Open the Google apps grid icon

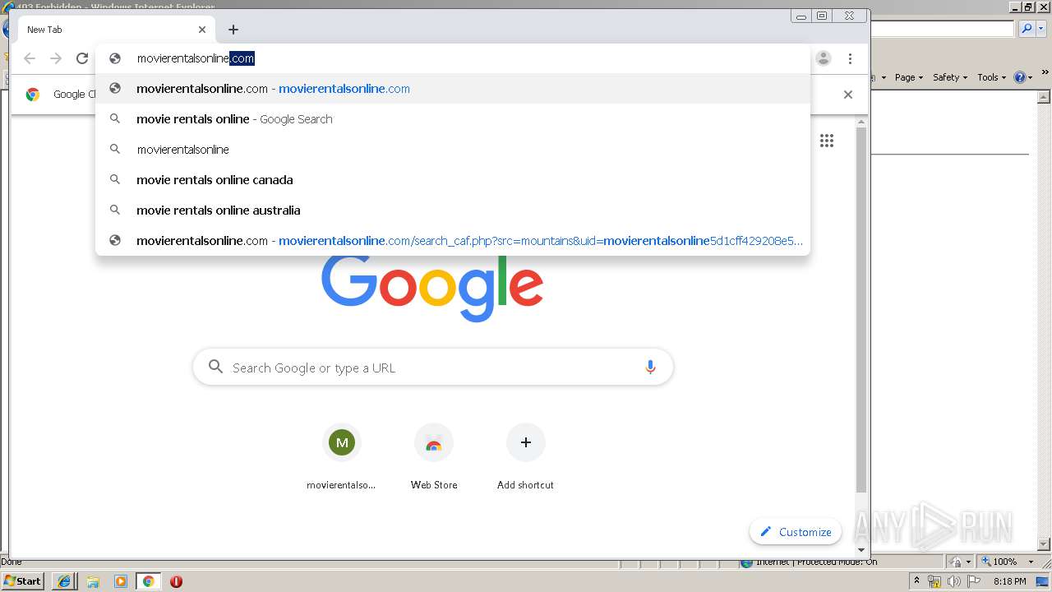point(827,141)
